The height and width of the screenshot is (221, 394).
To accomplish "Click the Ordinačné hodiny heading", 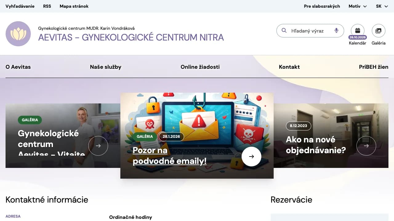I will (131, 217).
